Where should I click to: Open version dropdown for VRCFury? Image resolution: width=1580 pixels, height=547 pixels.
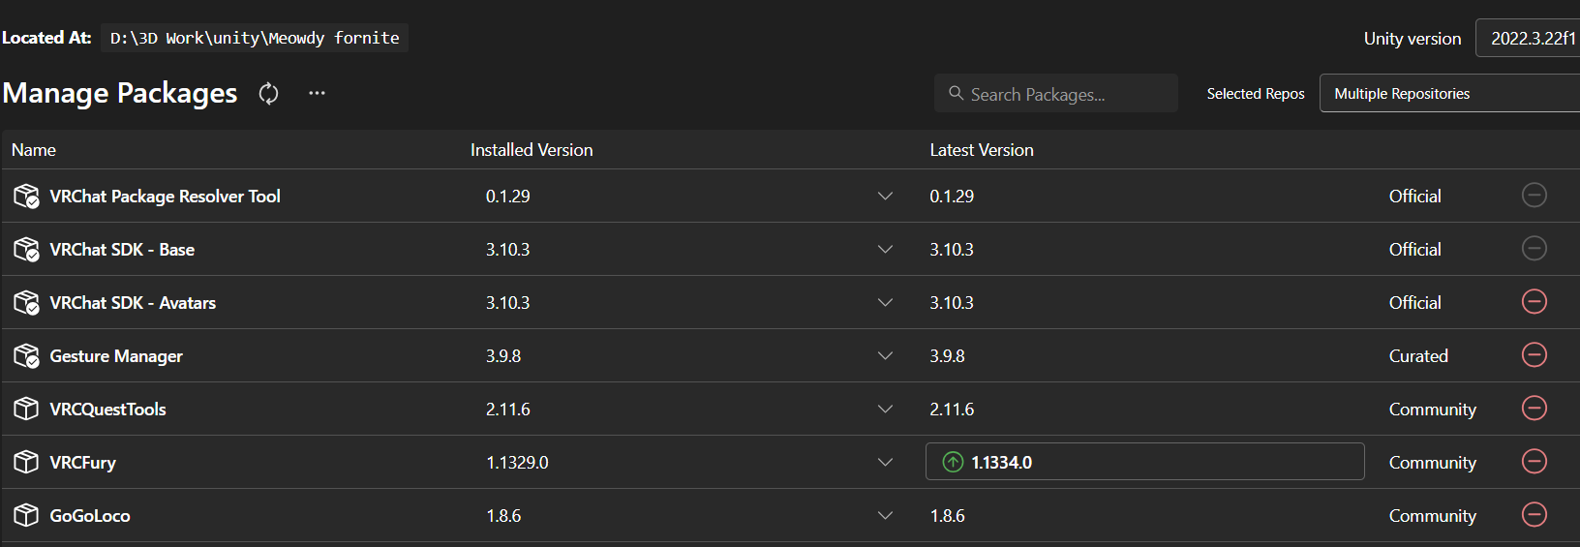tap(885, 463)
